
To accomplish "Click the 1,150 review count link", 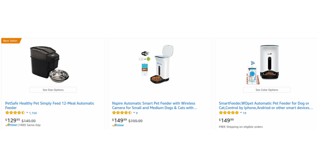I will (33, 113).
